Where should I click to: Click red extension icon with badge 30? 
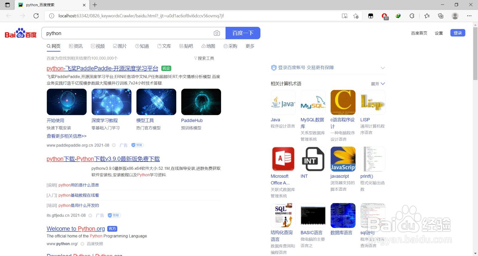tap(384, 16)
